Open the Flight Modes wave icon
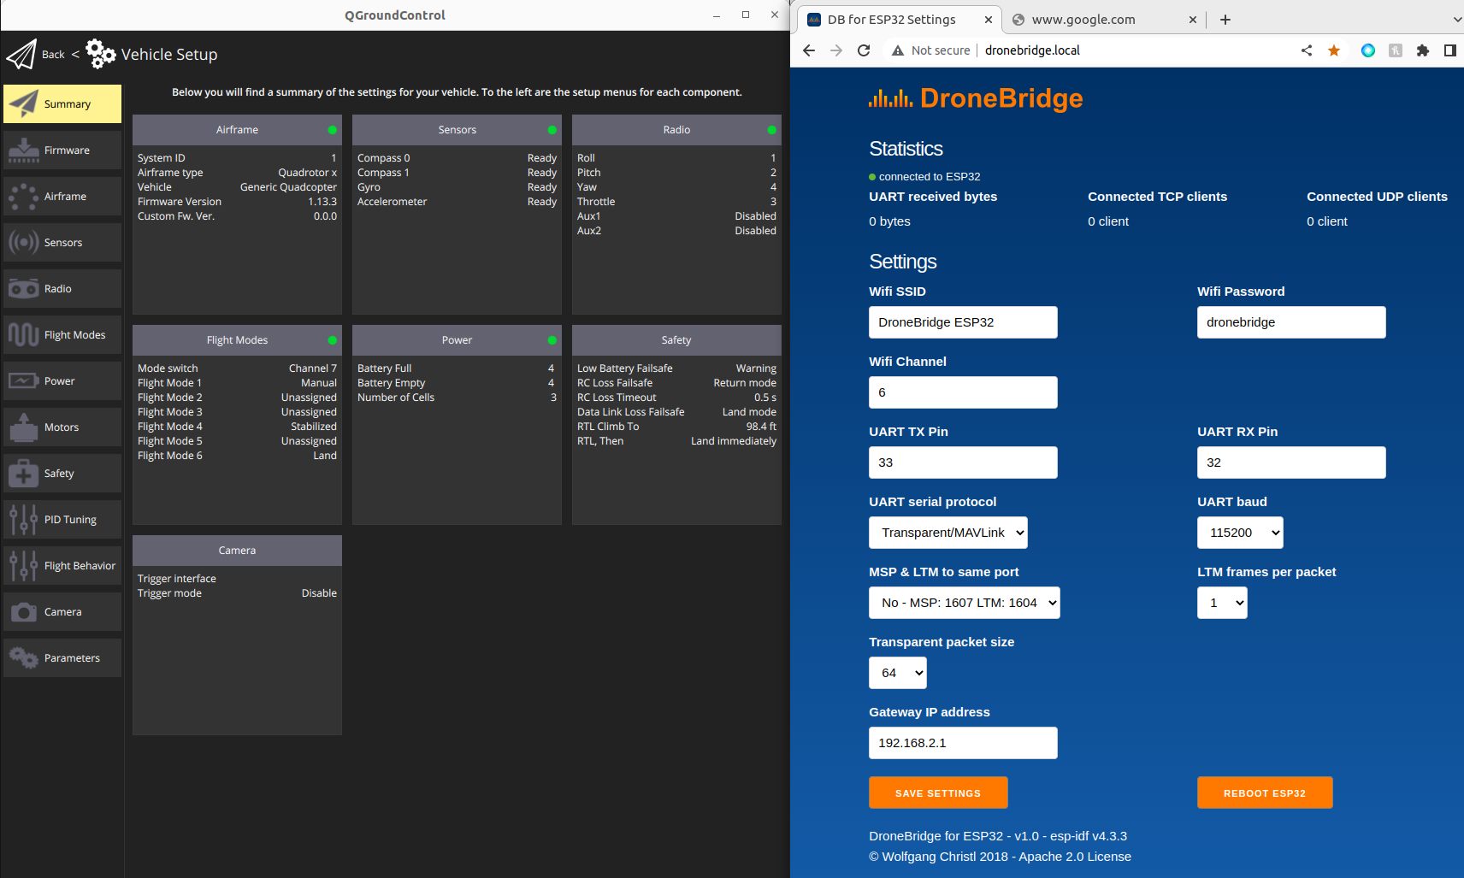Image resolution: width=1464 pixels, height=878 pixels. point(24,335)
